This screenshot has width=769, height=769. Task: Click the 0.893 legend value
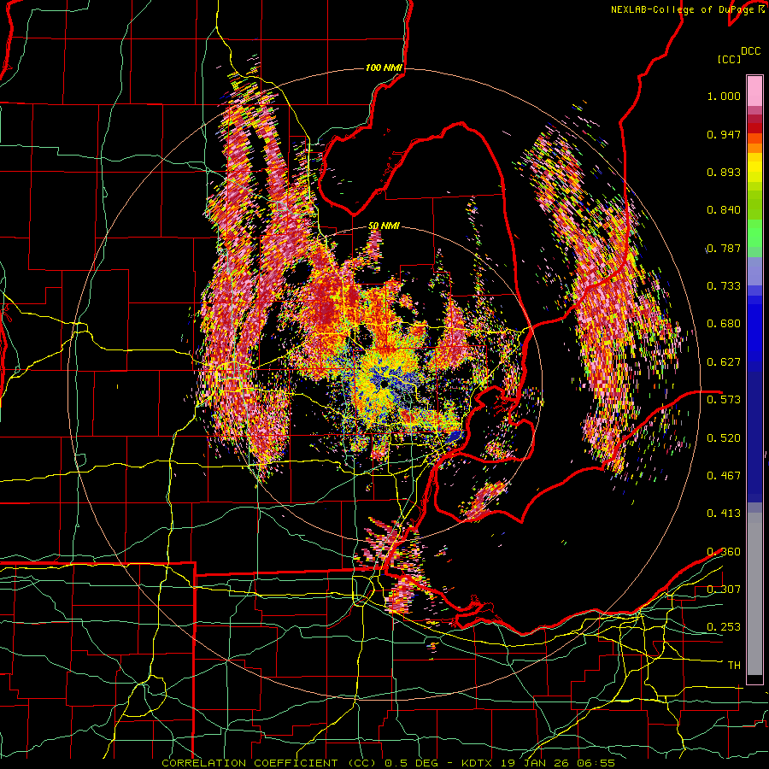click(x=724, y=172)
